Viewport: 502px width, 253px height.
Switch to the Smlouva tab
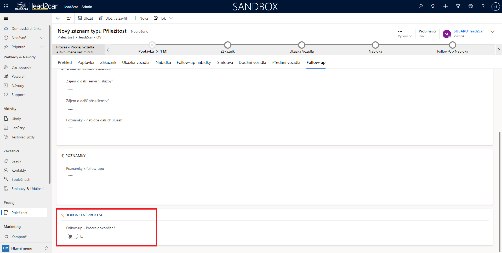point(225,63)
